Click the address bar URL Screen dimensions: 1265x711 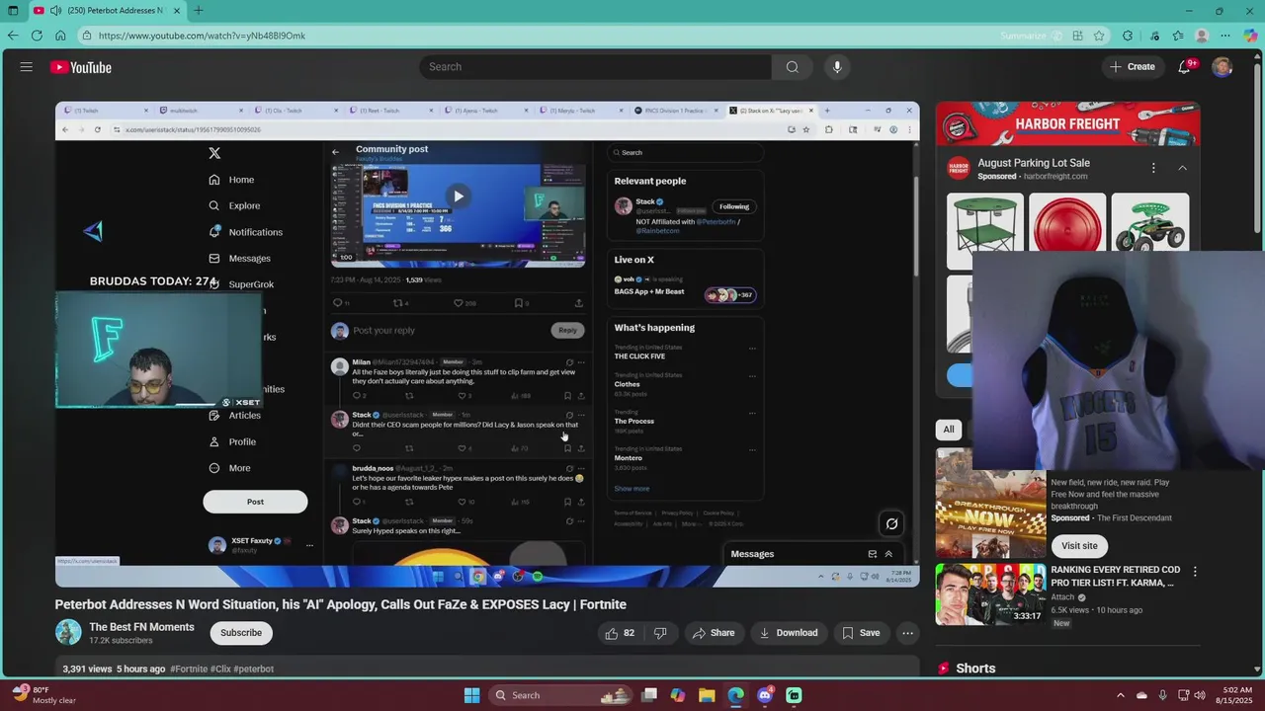click(202, 36)
